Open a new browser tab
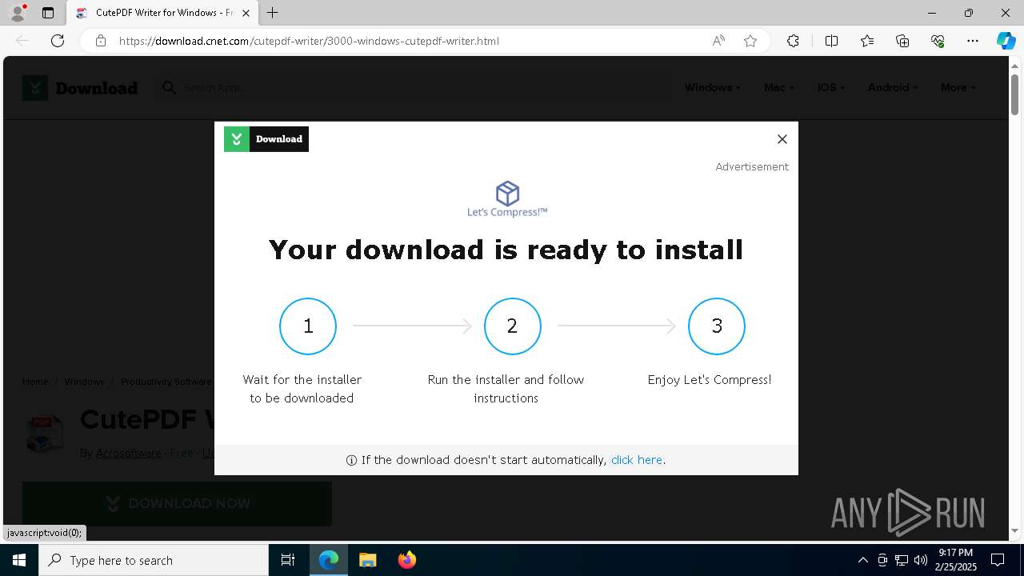 click(x=272, y=13)
